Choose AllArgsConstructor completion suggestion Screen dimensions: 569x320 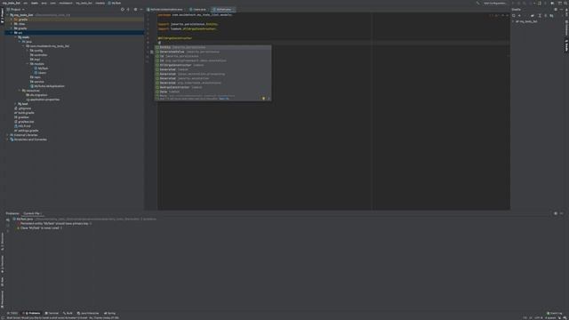click(212, 65)
